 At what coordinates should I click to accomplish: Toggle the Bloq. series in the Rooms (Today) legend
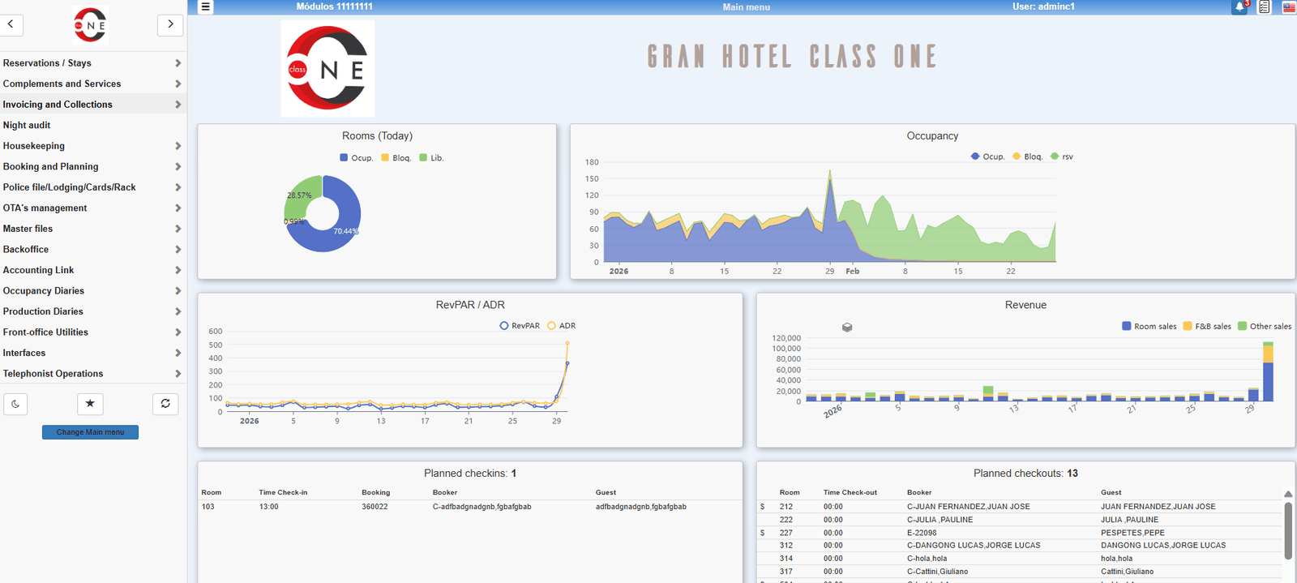tap(396, 158)
